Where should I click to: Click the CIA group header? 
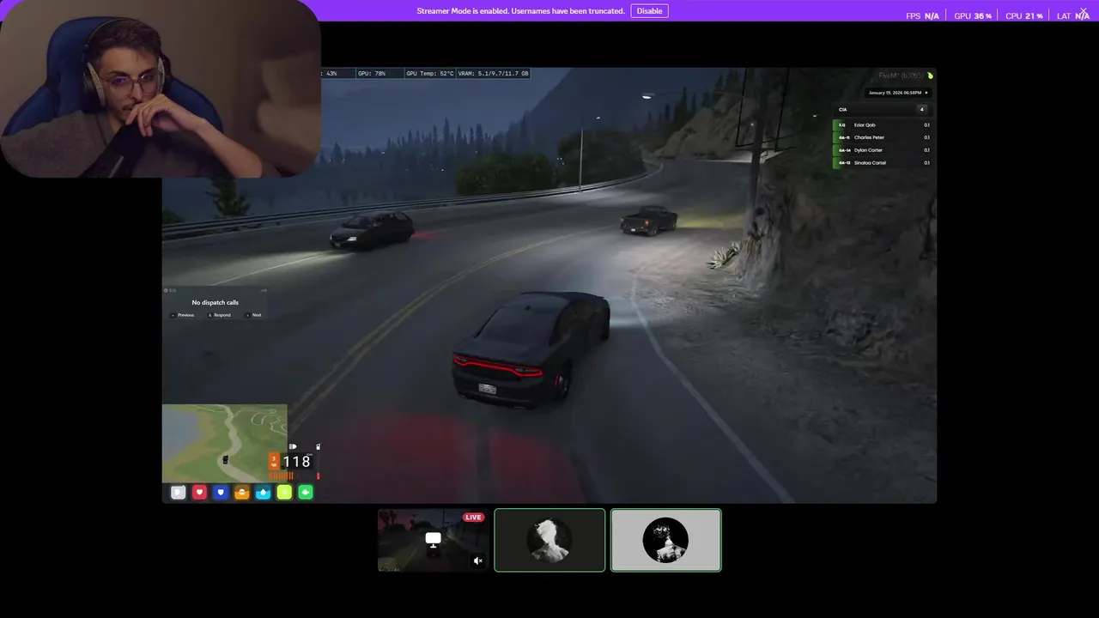pyautogui.click(x=883, y=110)
